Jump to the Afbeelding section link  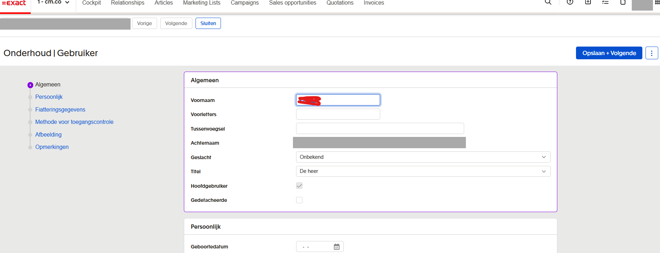48,134
